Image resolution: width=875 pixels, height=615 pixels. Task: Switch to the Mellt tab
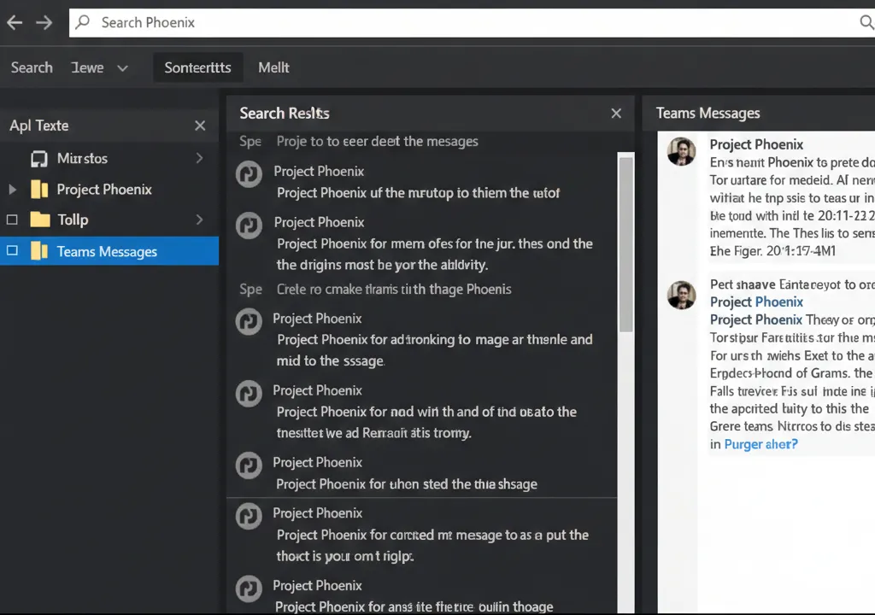point(273,67)
